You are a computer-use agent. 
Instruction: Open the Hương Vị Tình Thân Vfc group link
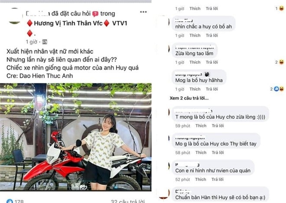click(x=68, y=23)
